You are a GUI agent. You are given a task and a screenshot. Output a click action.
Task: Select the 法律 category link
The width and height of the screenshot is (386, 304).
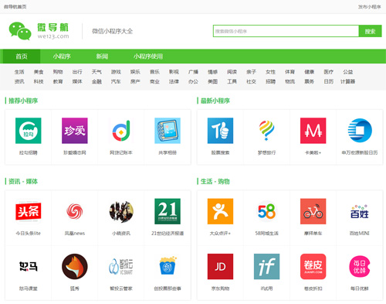(x=174, y=81)
